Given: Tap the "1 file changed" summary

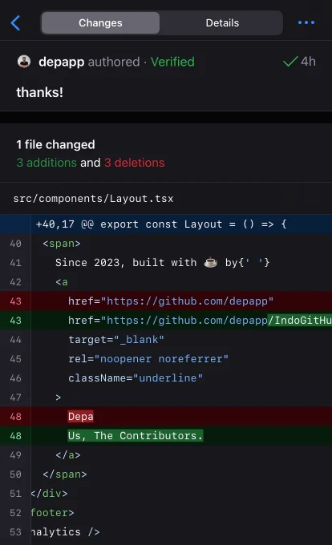Looking at the screenshot, I should tap(55, 144).
